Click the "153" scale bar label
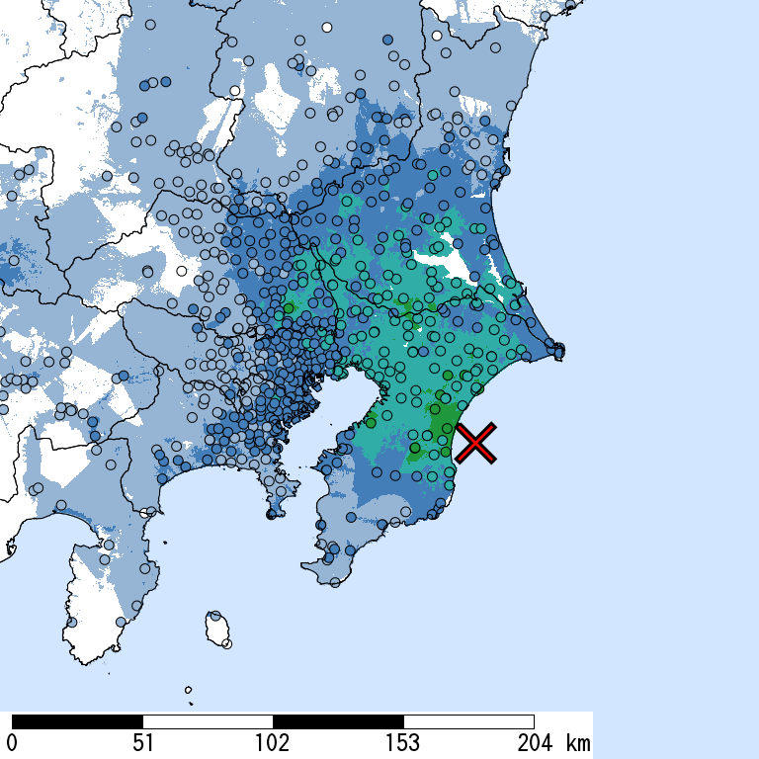Screen dimensions: 759x759 403,743
